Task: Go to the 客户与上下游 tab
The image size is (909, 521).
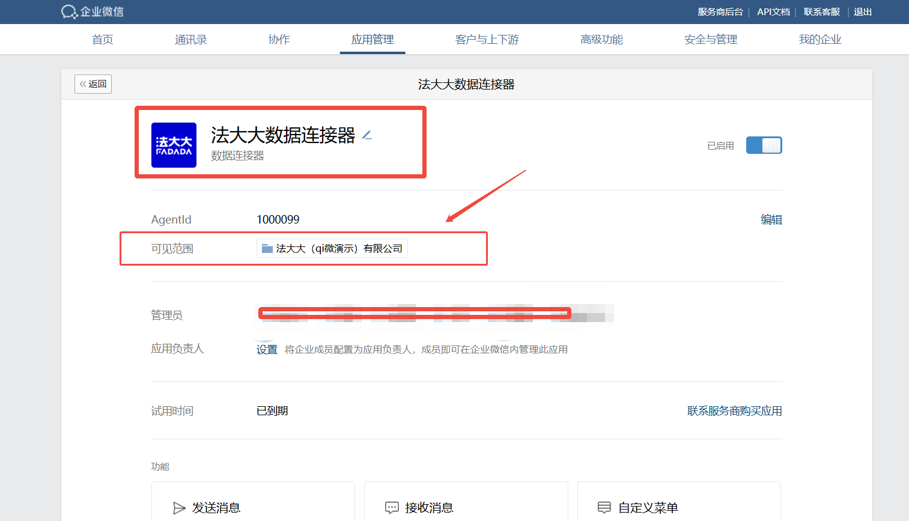Action: click(x=487, y=39)
